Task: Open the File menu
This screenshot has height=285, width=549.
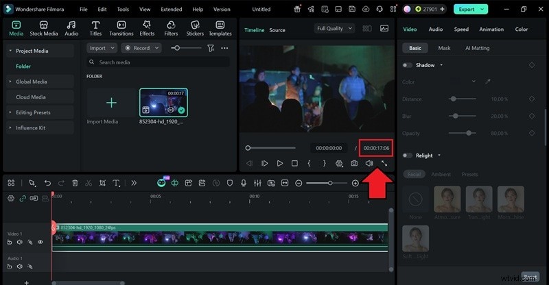Action: [83, 10]
